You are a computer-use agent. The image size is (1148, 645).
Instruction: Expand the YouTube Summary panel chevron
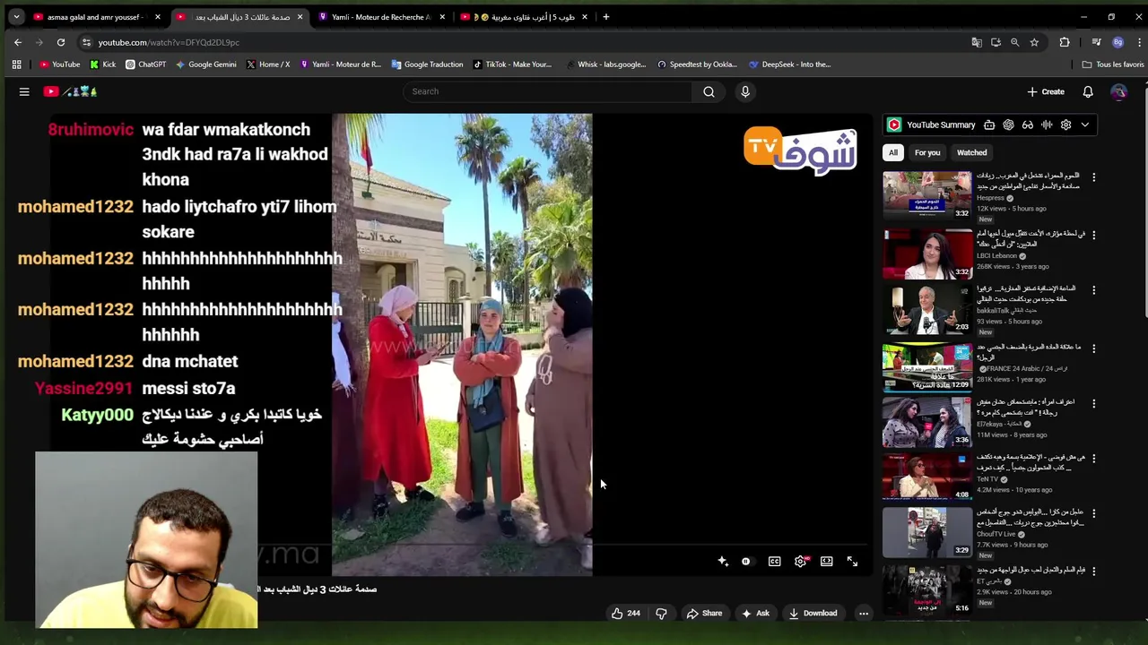1084,125
